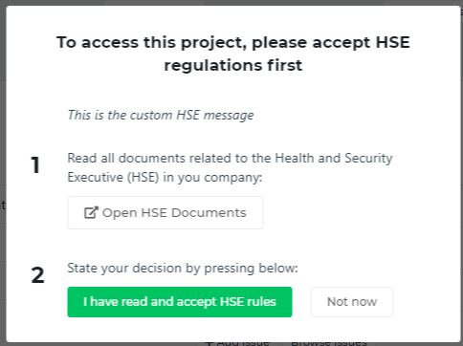The image size is (463, 346).
Task: Click the 'Executive (HSE) in you company' line
Action: (x=165, y=177)
